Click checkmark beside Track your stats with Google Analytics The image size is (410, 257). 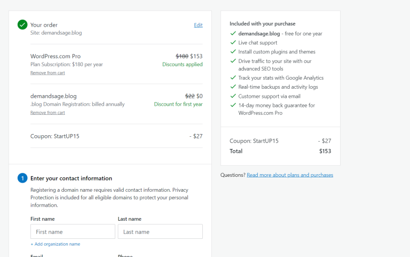pos(233,77)
